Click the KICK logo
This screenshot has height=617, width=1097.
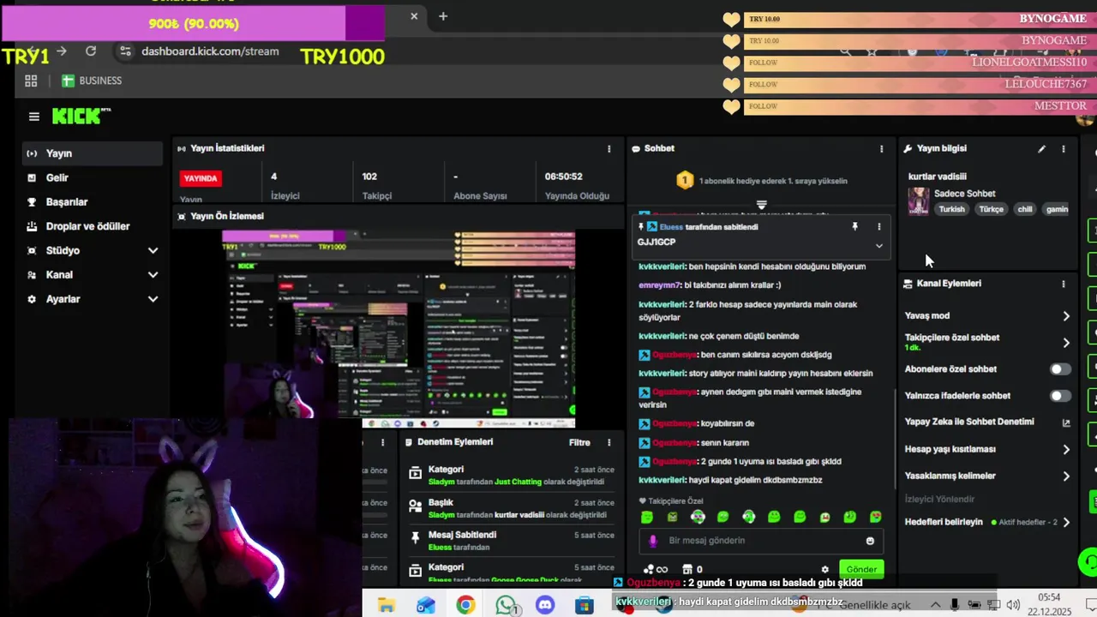coord(81,116)
